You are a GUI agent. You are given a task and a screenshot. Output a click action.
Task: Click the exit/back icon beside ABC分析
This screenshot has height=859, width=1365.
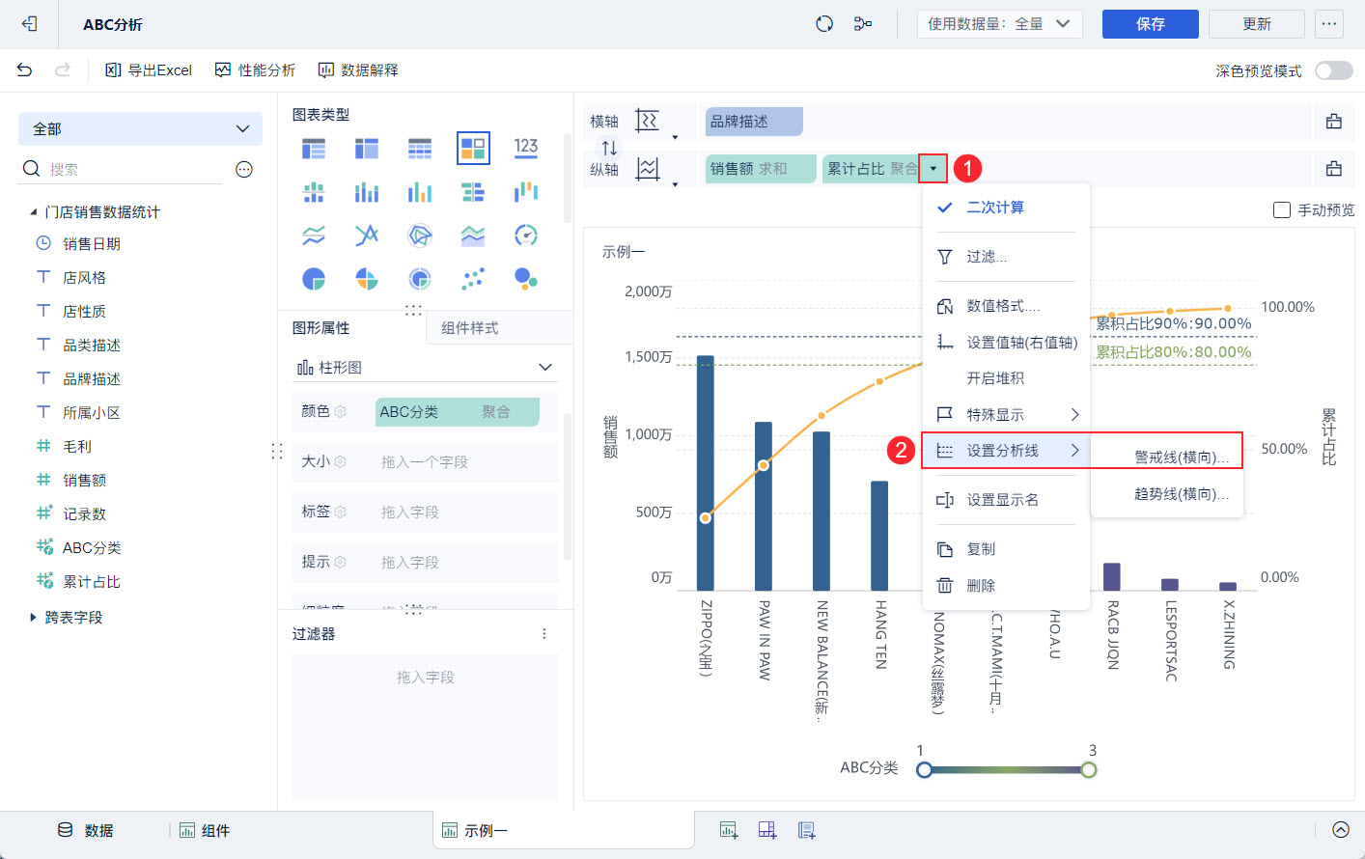coord(29,24)
